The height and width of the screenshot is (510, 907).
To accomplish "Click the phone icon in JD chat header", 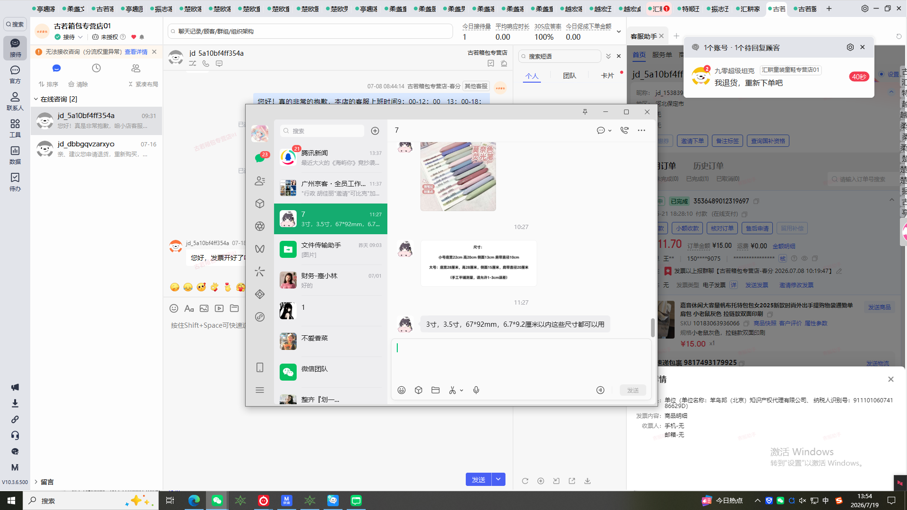I will click(x=206, y=63).
